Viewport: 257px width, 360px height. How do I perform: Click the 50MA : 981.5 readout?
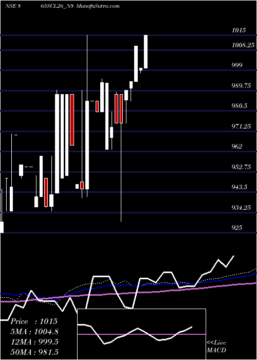pos(34,352)
